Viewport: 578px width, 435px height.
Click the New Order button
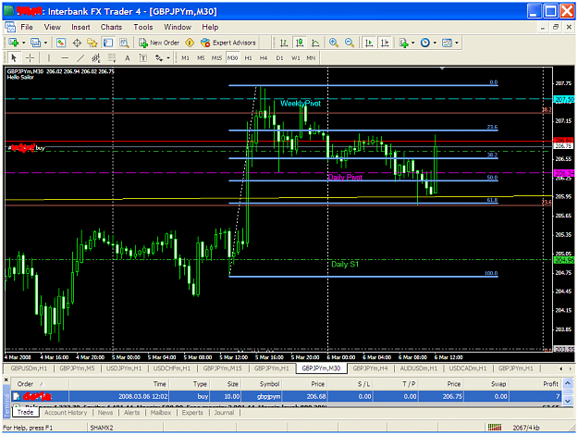(x=159, y=43)
